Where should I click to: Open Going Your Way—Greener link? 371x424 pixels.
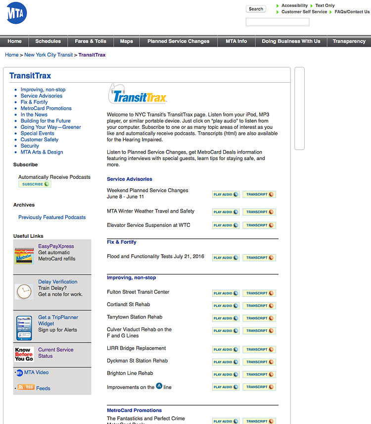[x=51, y=127]
